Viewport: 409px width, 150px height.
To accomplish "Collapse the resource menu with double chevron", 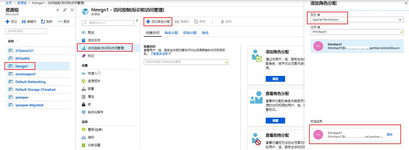I will pyautogui.click(x=137, y=21).
